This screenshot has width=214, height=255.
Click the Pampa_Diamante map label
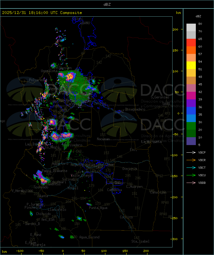54,171
